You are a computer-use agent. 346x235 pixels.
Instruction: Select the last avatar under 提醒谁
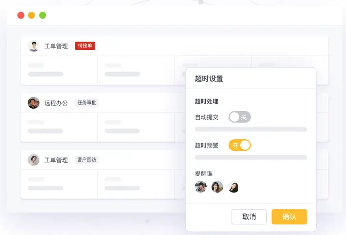click(x=234, y=187)
